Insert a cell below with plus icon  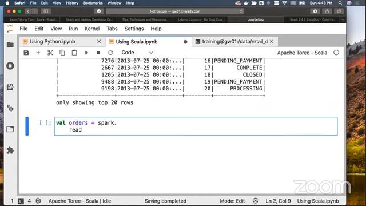coord(38,53)
